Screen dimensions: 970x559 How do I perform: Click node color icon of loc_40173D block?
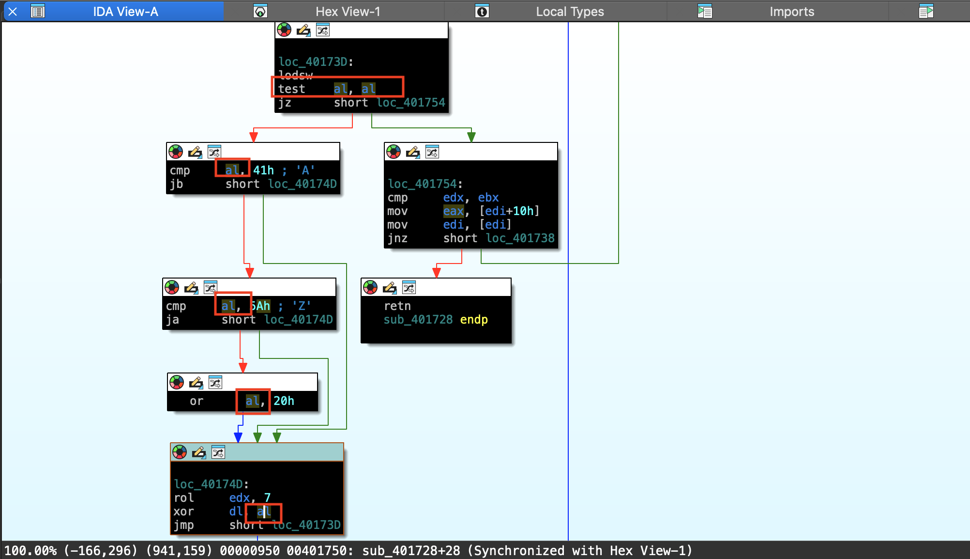(x=284, y=30)
